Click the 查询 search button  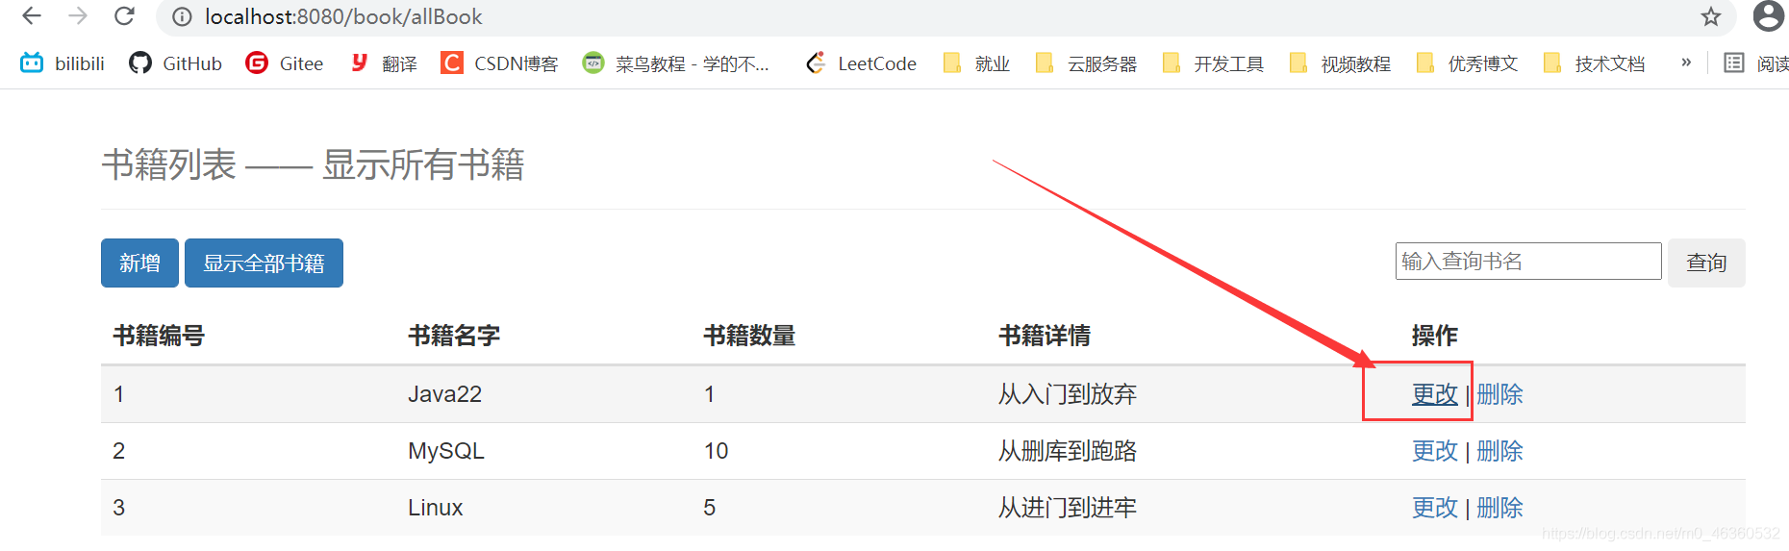pos(1706,263)
